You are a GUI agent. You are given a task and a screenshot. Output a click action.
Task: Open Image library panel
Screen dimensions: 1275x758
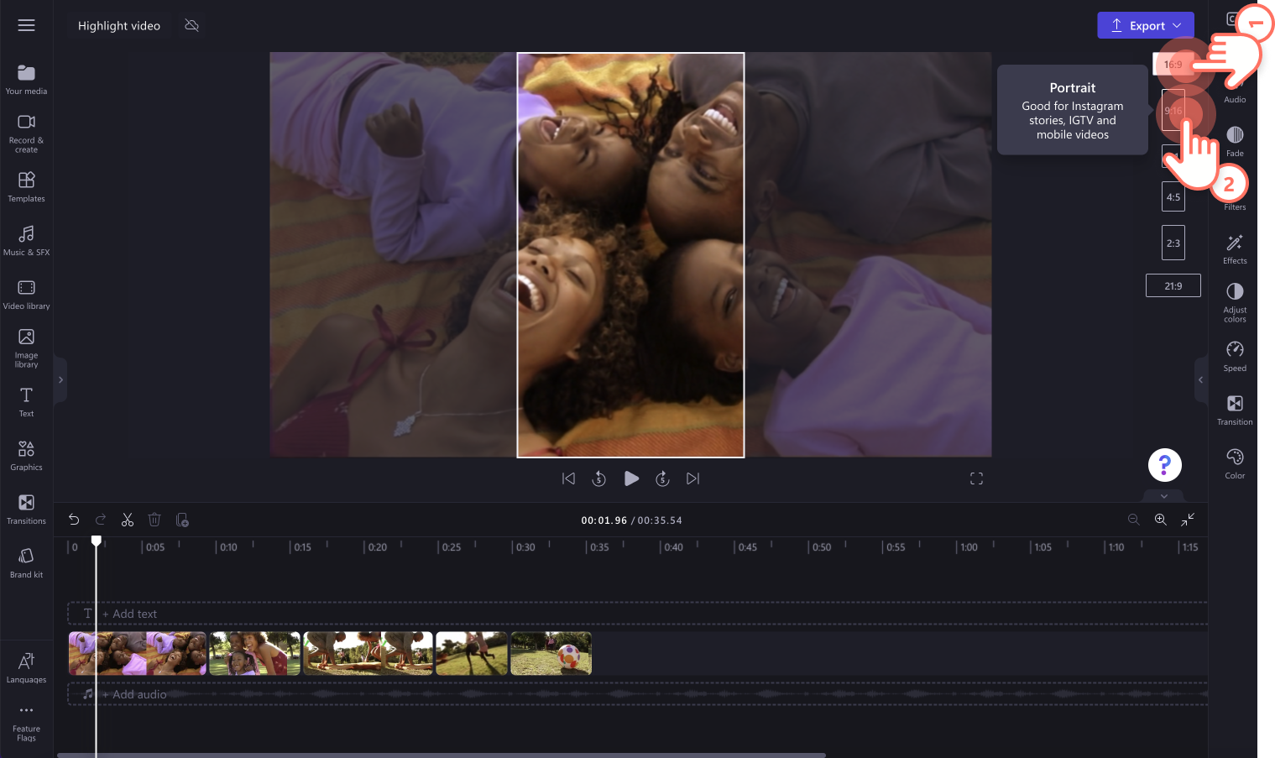26,348
